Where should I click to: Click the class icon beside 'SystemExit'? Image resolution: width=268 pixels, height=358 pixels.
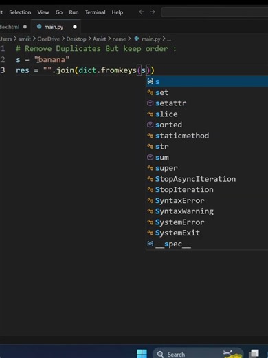tap(150, 233)
